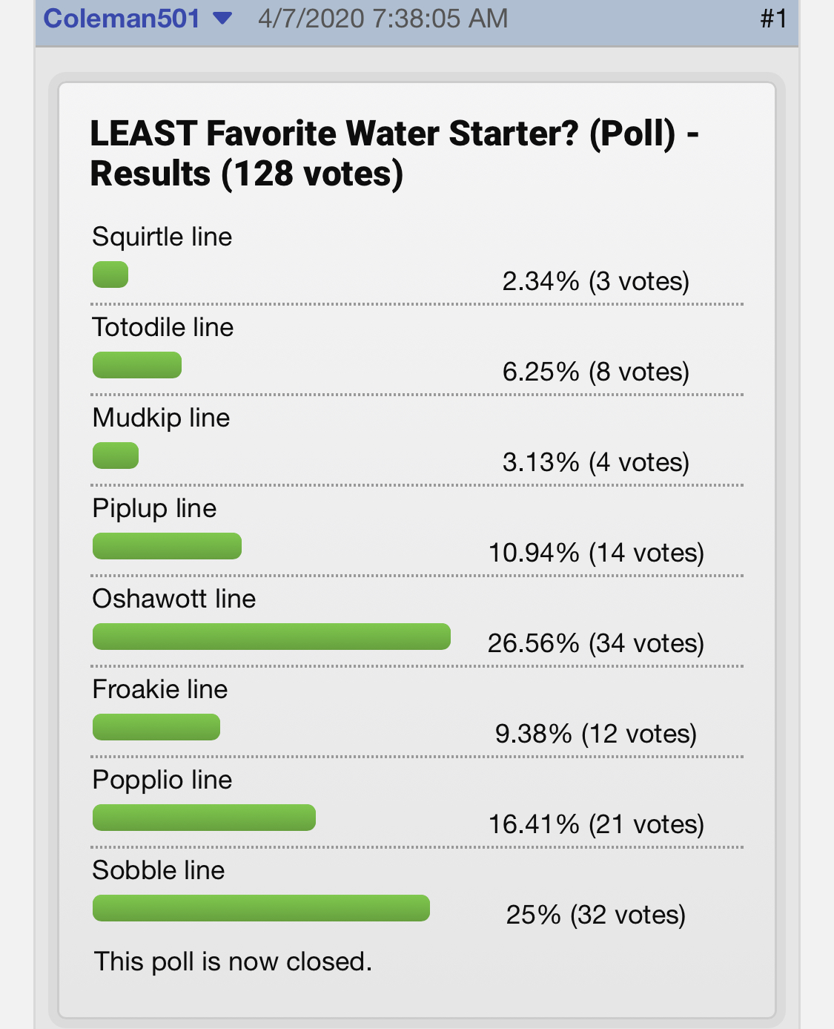The image size is (834, 1029).
Task: Click the Totodile line green result bar
Action: click(137, 365)
